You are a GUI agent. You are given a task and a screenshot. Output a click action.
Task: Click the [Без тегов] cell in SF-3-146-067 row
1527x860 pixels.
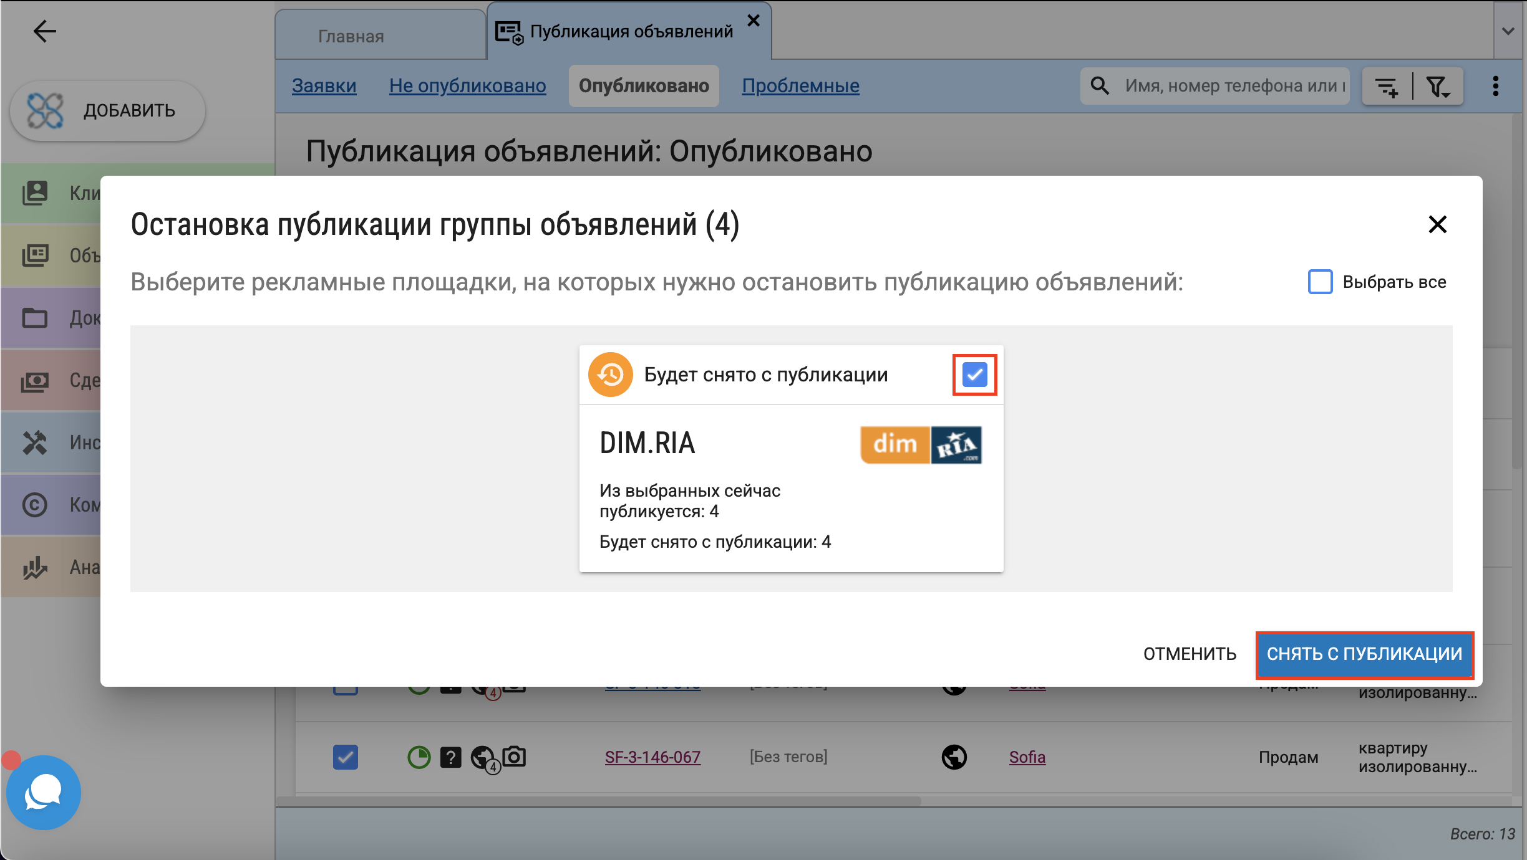click(788, 757)
